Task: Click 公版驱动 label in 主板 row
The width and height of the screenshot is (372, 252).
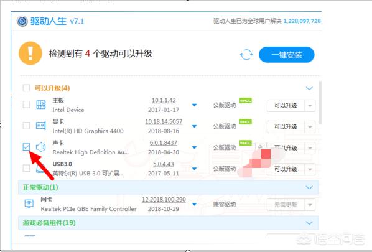Action: click(225, 105)
